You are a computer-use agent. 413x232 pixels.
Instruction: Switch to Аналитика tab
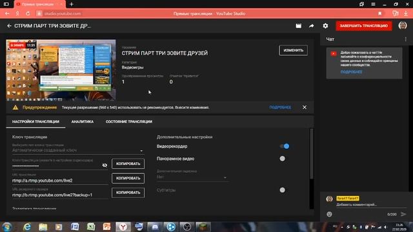coord(83,122)
